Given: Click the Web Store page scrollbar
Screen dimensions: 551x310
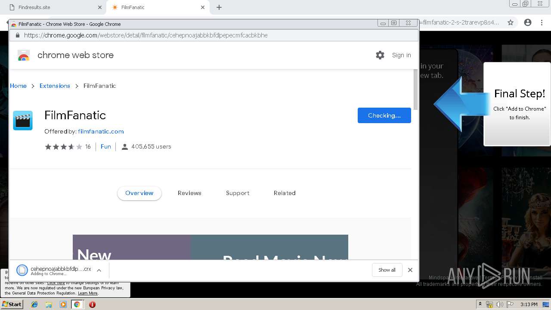Looking at the screenshot, I should pos(416,90).
